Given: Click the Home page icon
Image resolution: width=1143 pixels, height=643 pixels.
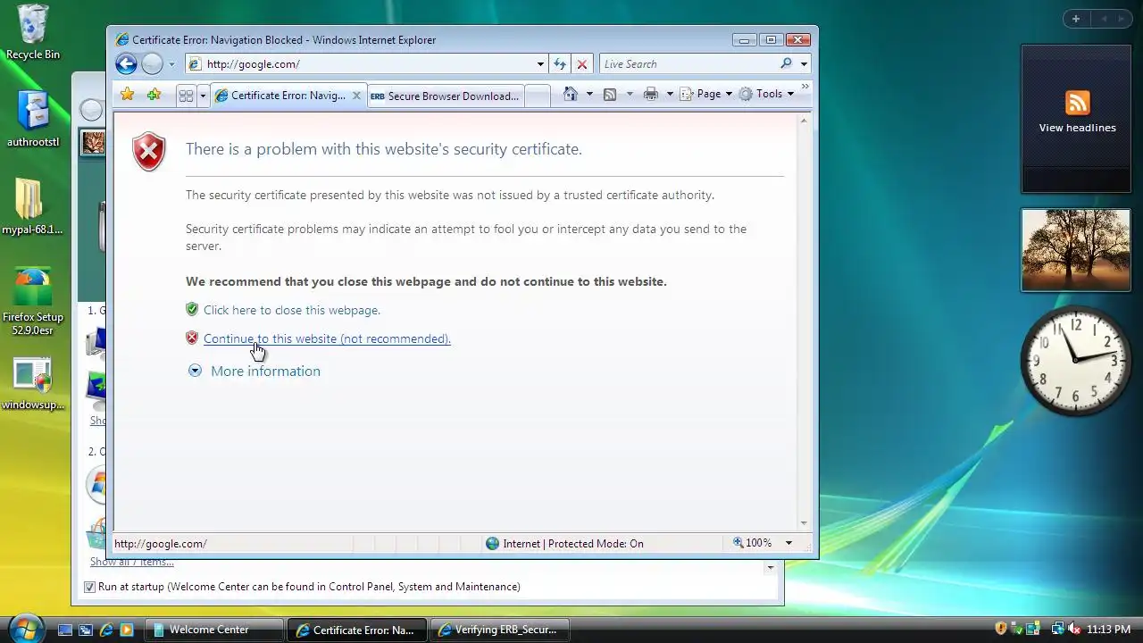Looking at the screenshot, I should click(571, 94).
